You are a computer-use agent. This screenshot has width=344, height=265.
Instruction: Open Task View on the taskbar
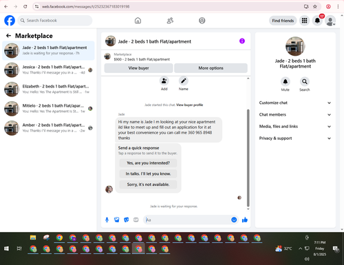[19, 248]
